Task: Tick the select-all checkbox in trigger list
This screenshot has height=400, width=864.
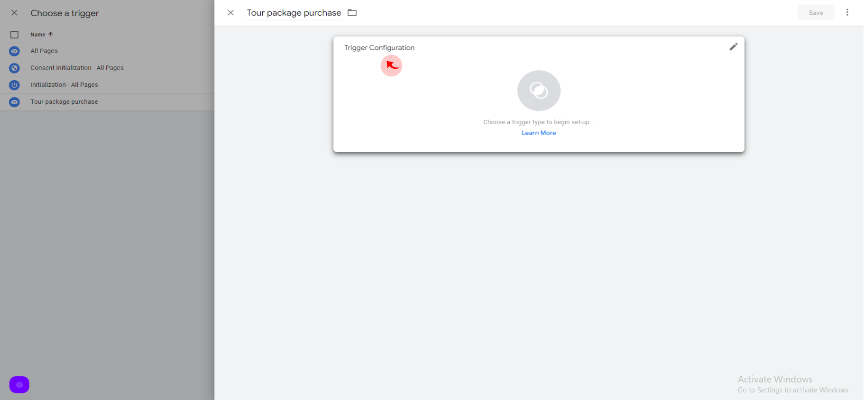Action: tap(14, 35)
